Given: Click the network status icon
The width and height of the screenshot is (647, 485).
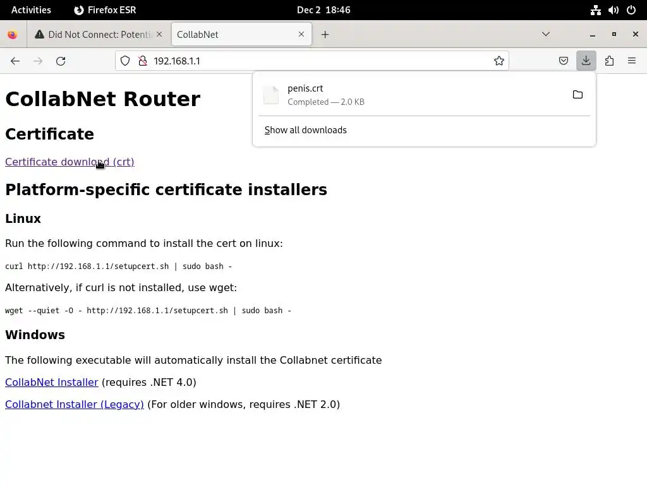Looking at the screenshot, I should 595,10.
